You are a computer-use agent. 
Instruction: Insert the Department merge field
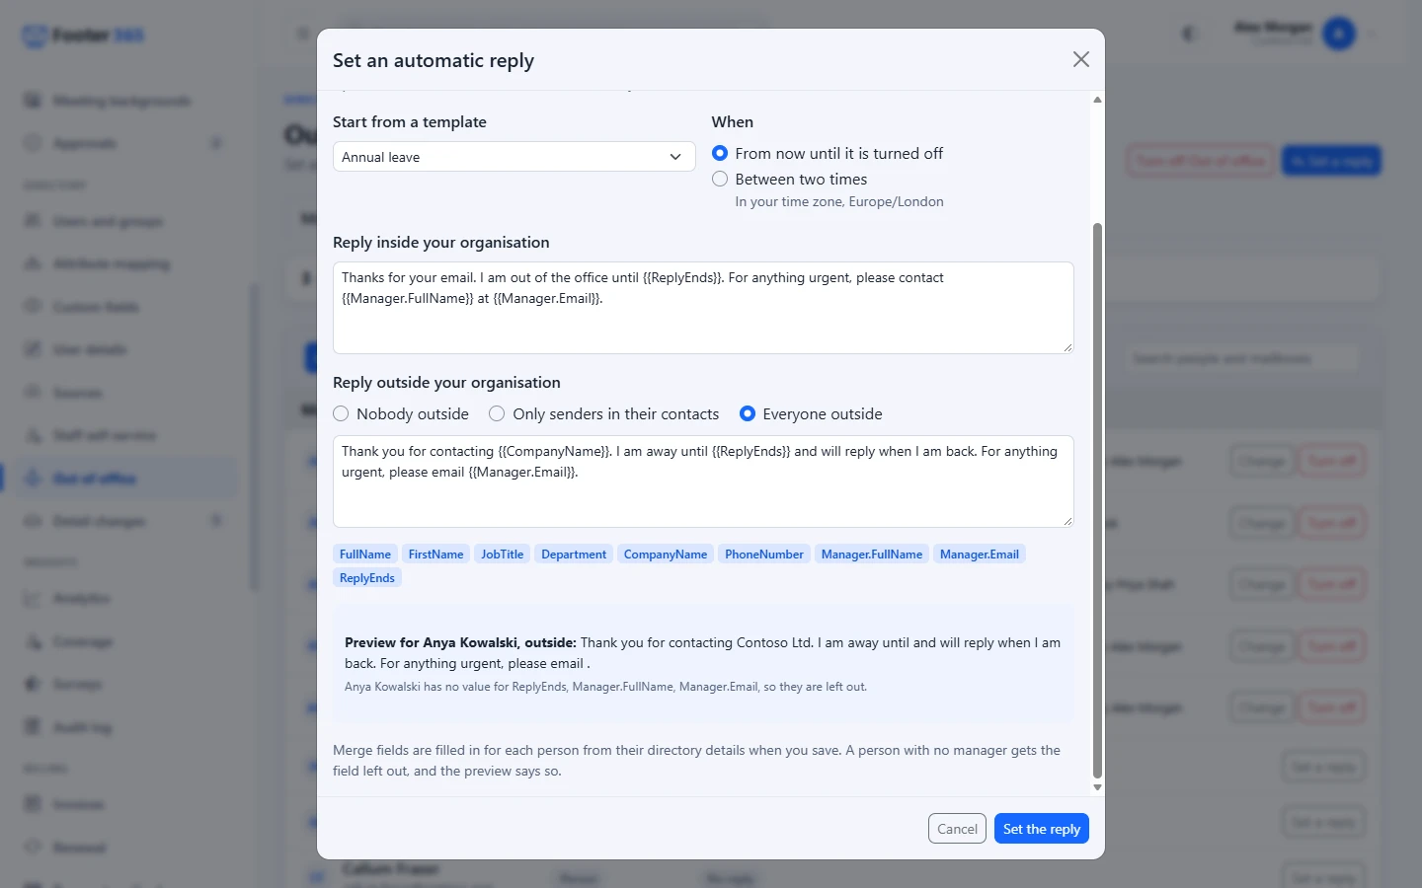click(574, 555)
